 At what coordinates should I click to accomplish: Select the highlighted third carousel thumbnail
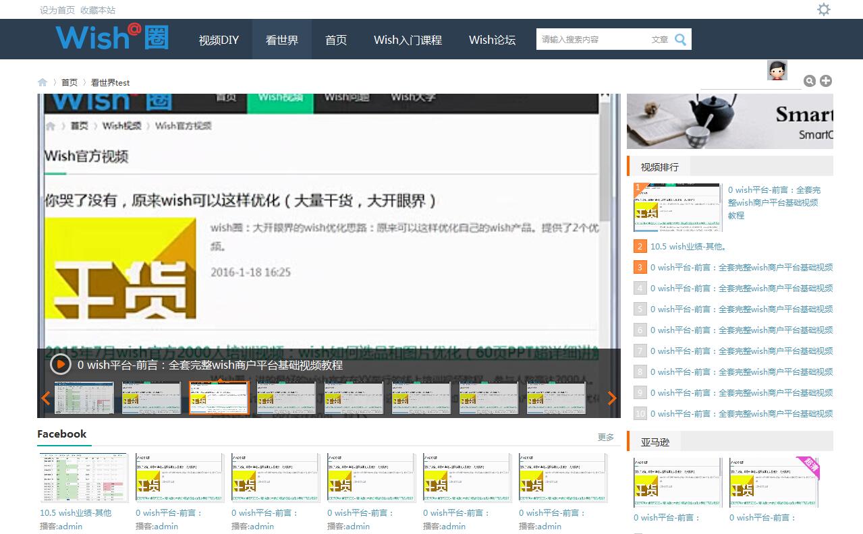tap(219, 398)
